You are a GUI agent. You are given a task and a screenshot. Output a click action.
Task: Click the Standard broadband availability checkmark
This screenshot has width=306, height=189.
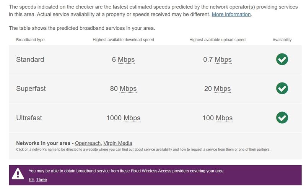pos(282,59)
